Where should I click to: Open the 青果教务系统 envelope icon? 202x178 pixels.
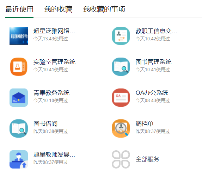click(19, 98)
